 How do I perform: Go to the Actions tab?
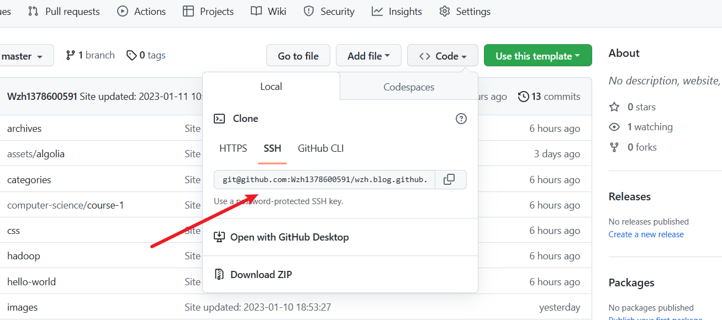tap(142, 11)
